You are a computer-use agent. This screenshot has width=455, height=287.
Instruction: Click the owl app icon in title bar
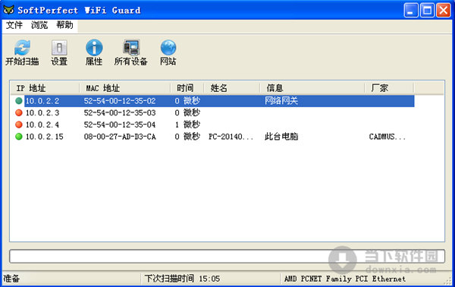pyautogui.click(x=8, y=10)
